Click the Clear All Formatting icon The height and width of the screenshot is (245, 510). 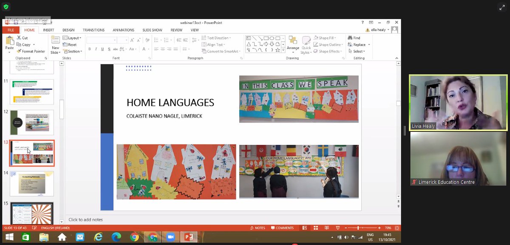147,40
